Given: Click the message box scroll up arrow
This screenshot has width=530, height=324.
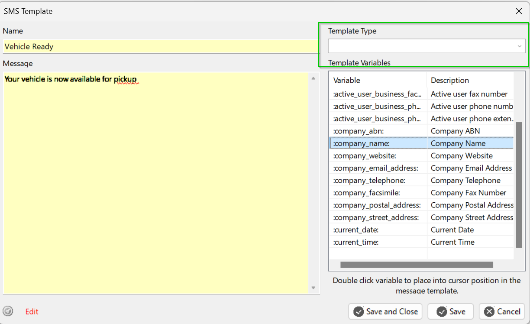Looking at the screenshot, I should coord(313,78).
